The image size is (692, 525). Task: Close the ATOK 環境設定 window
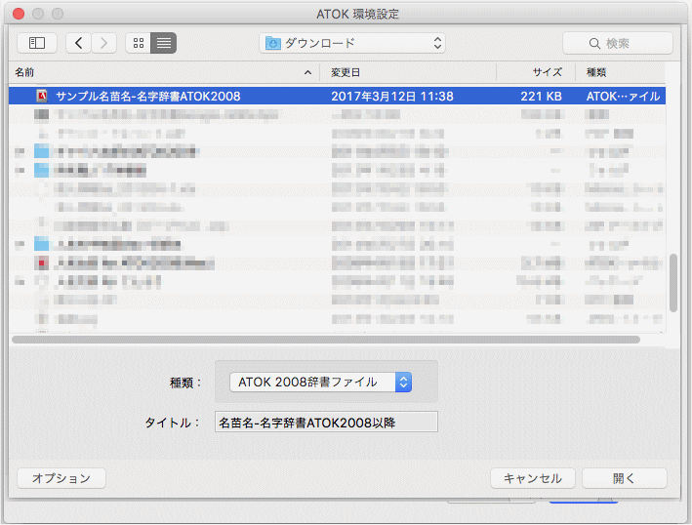(19, 14)
